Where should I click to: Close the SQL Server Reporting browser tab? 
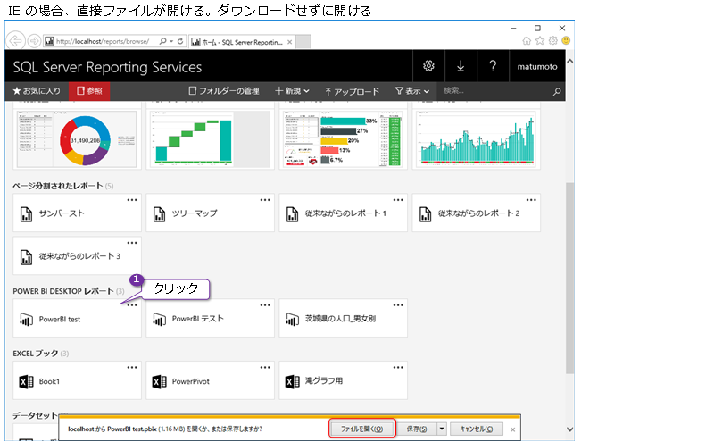[289, 42]
